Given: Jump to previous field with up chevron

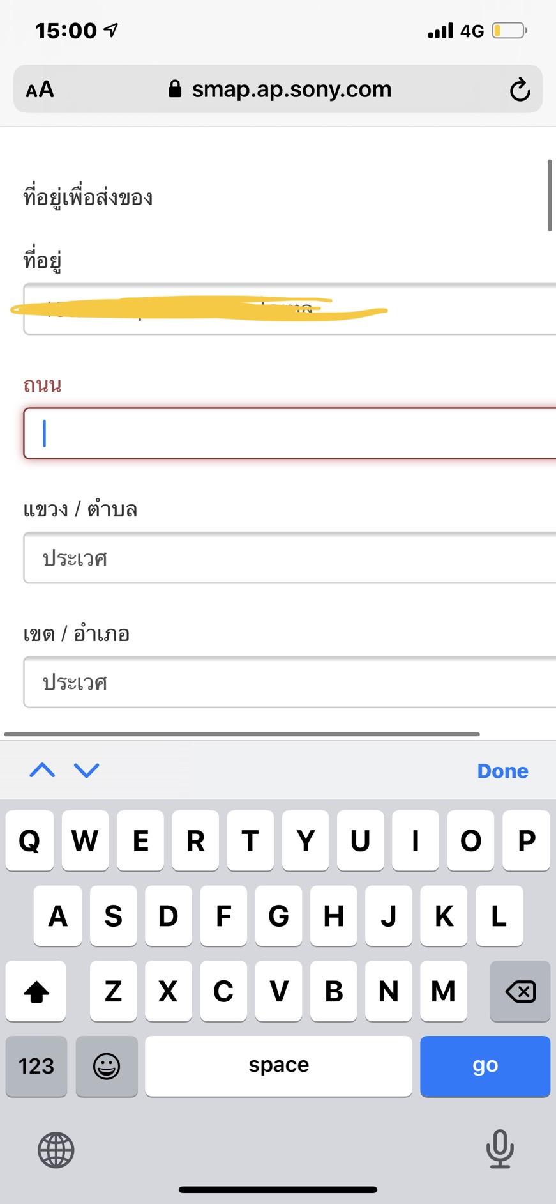Looking at the screenshot, I should [x=42, y=770].
